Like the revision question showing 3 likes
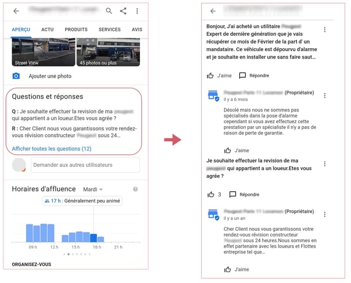 210,194
